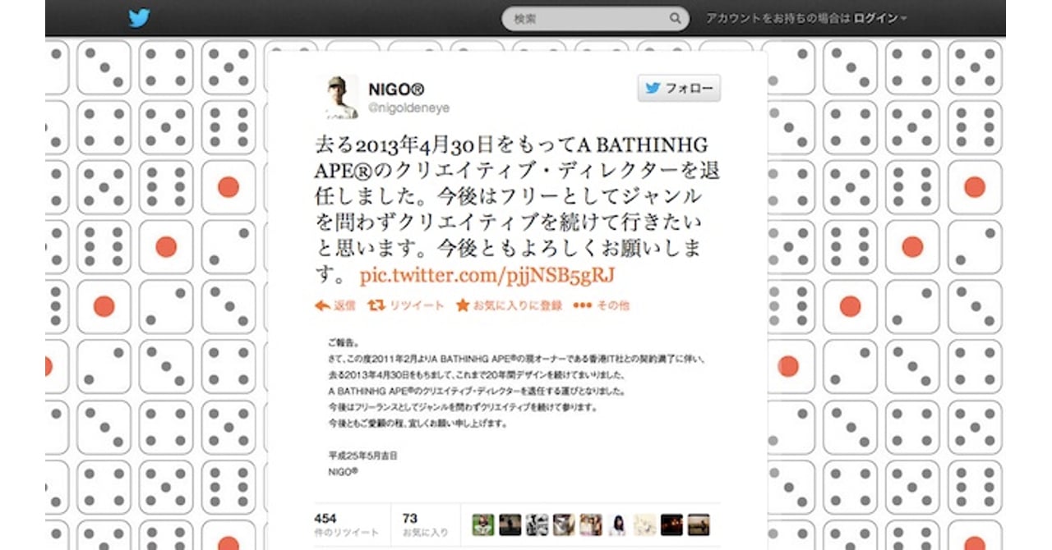
Task: Click the magnifier icon in the search box
Action: (x=675, y=17)
